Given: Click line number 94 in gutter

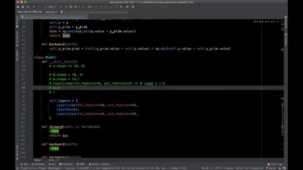Looking at the screenshot, I should [x=23, y=88].
